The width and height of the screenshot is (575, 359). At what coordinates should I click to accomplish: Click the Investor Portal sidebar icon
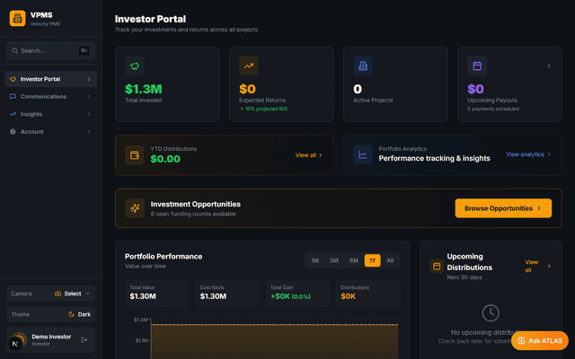pyautogui.click(x=13, y=79)
